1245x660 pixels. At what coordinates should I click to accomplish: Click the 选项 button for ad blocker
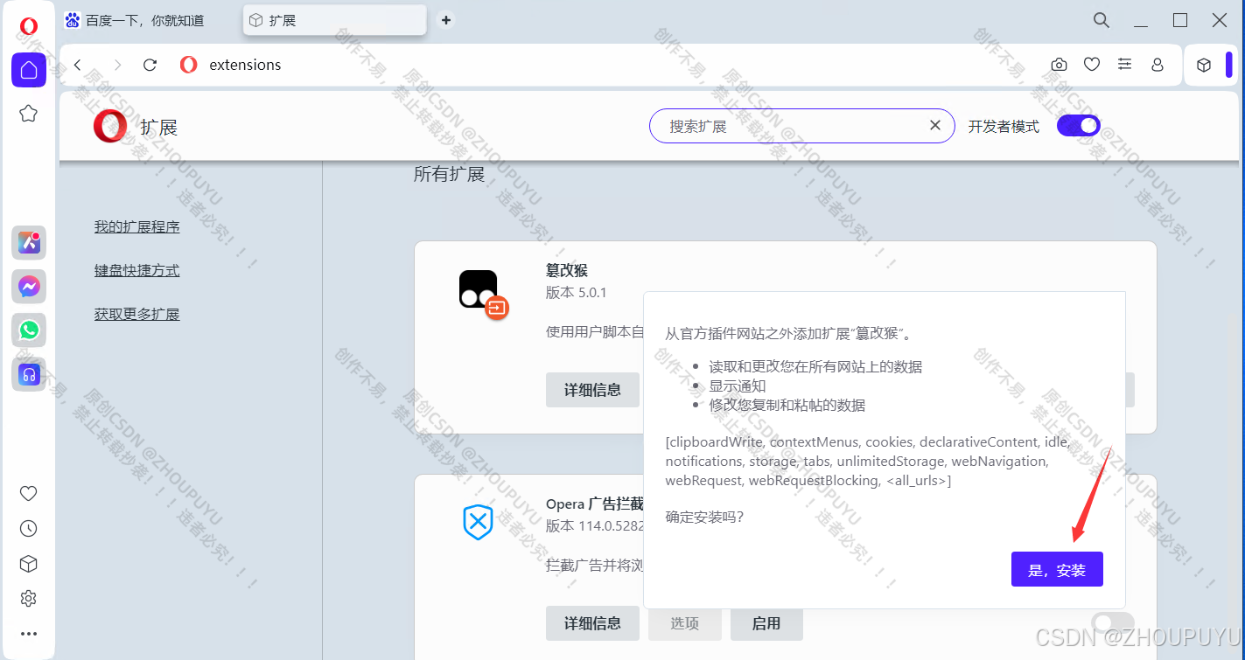[685, 623]
